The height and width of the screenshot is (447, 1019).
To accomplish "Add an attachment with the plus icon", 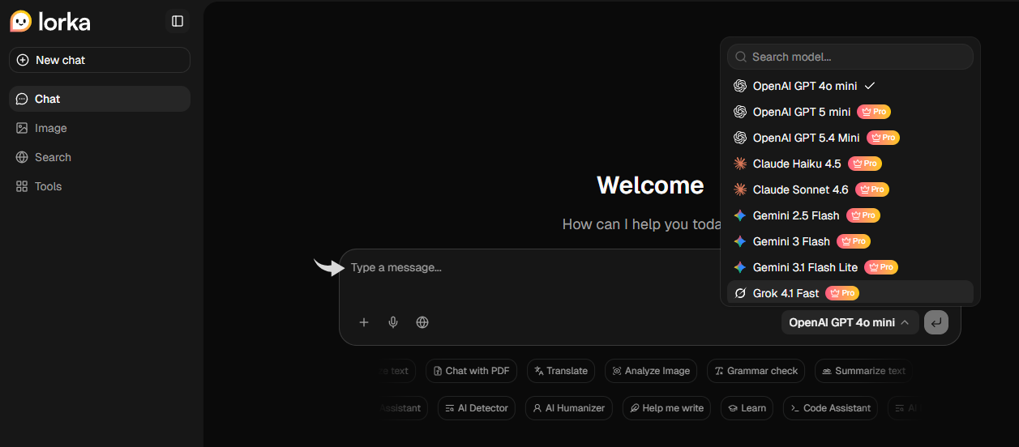I will tap(364, 322).
